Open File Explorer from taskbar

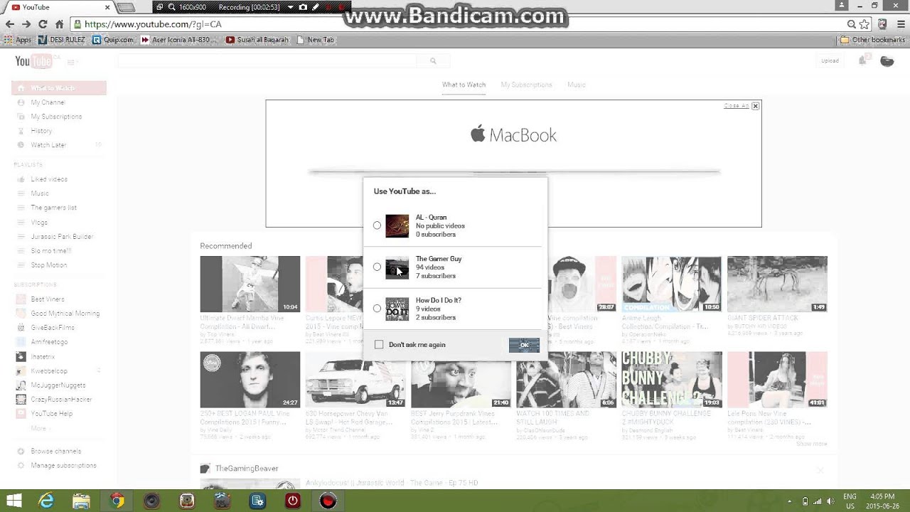[x=82, y=501]
